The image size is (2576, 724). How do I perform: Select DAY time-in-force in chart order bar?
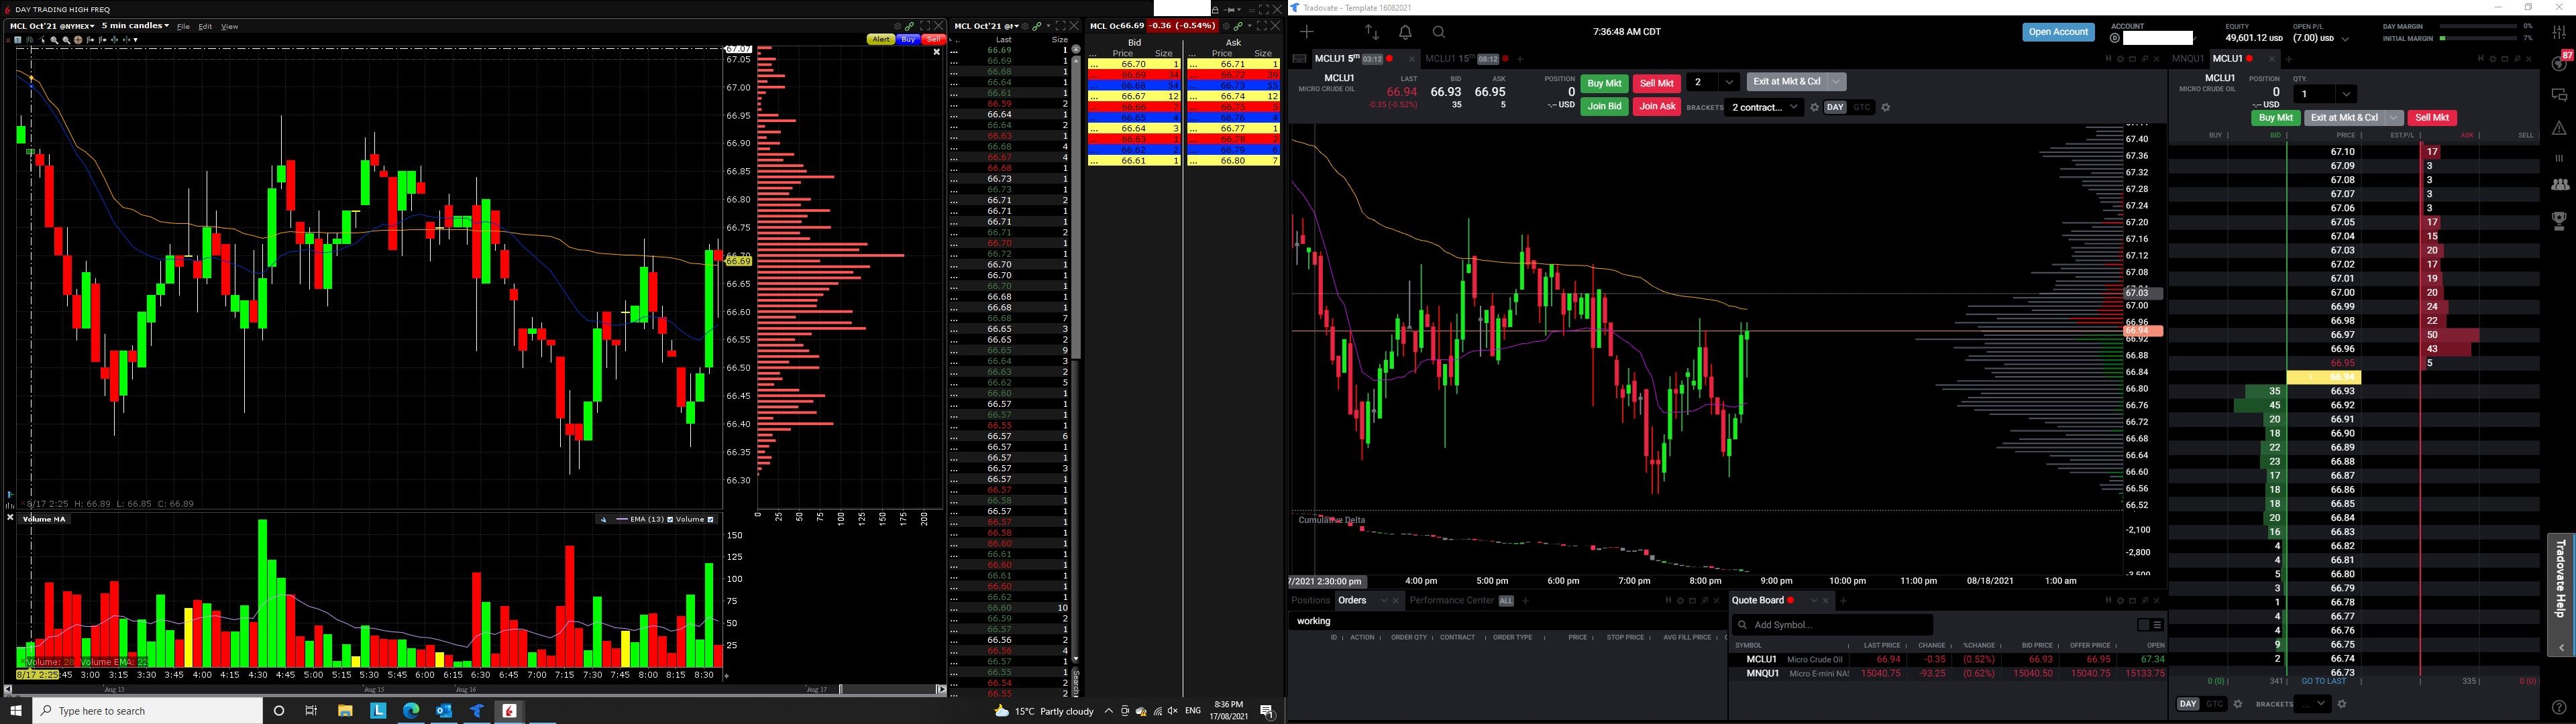pos(1835,108)
